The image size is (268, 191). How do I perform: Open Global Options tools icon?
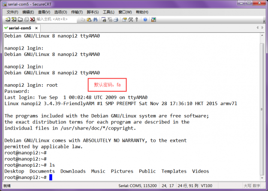tap(131, 20)
